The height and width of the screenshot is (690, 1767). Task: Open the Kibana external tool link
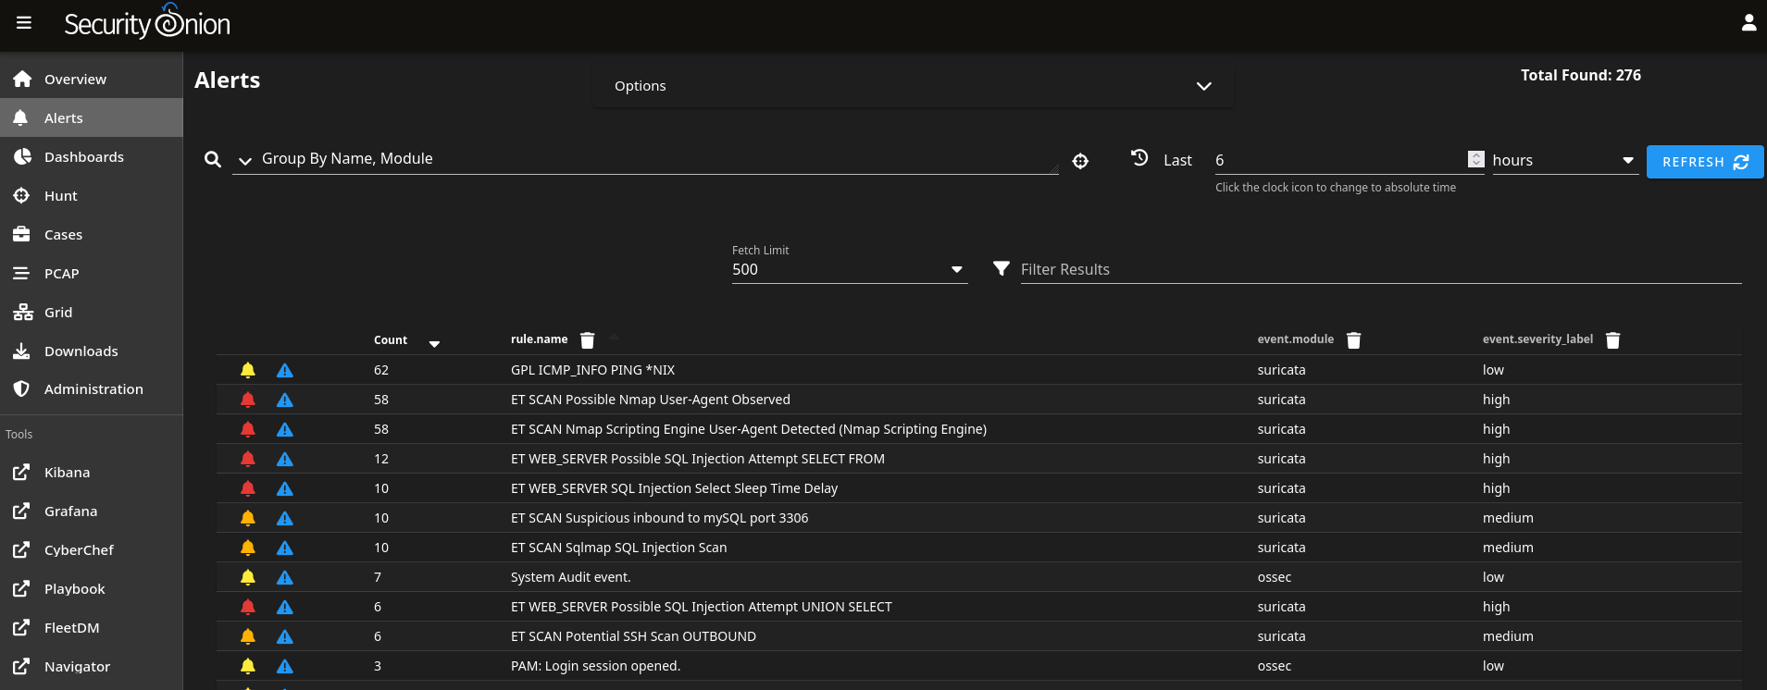click(67, 473)
